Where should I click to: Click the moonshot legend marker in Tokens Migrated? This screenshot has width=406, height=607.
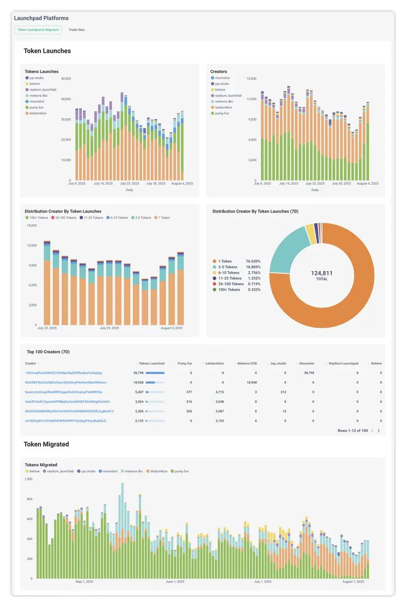click(x=100, y=471)
